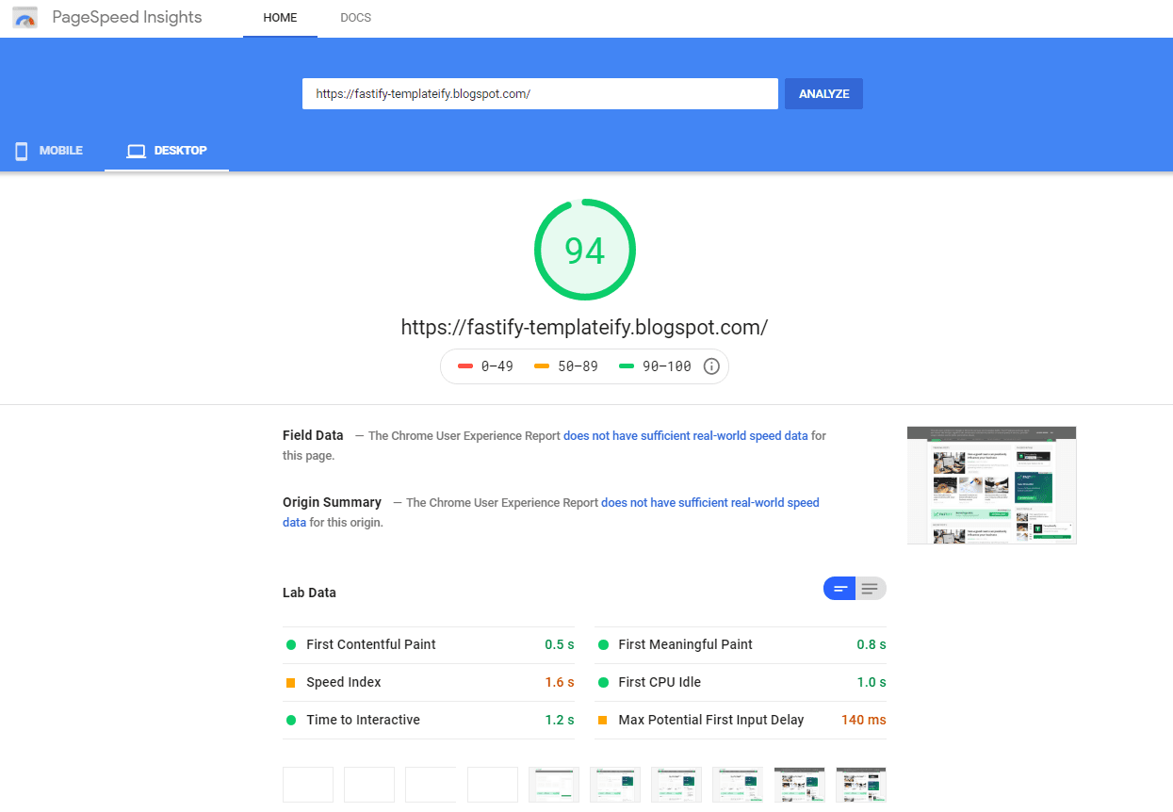Click the desktop laptop icon
1173x812 pixels.
[137, 151]
